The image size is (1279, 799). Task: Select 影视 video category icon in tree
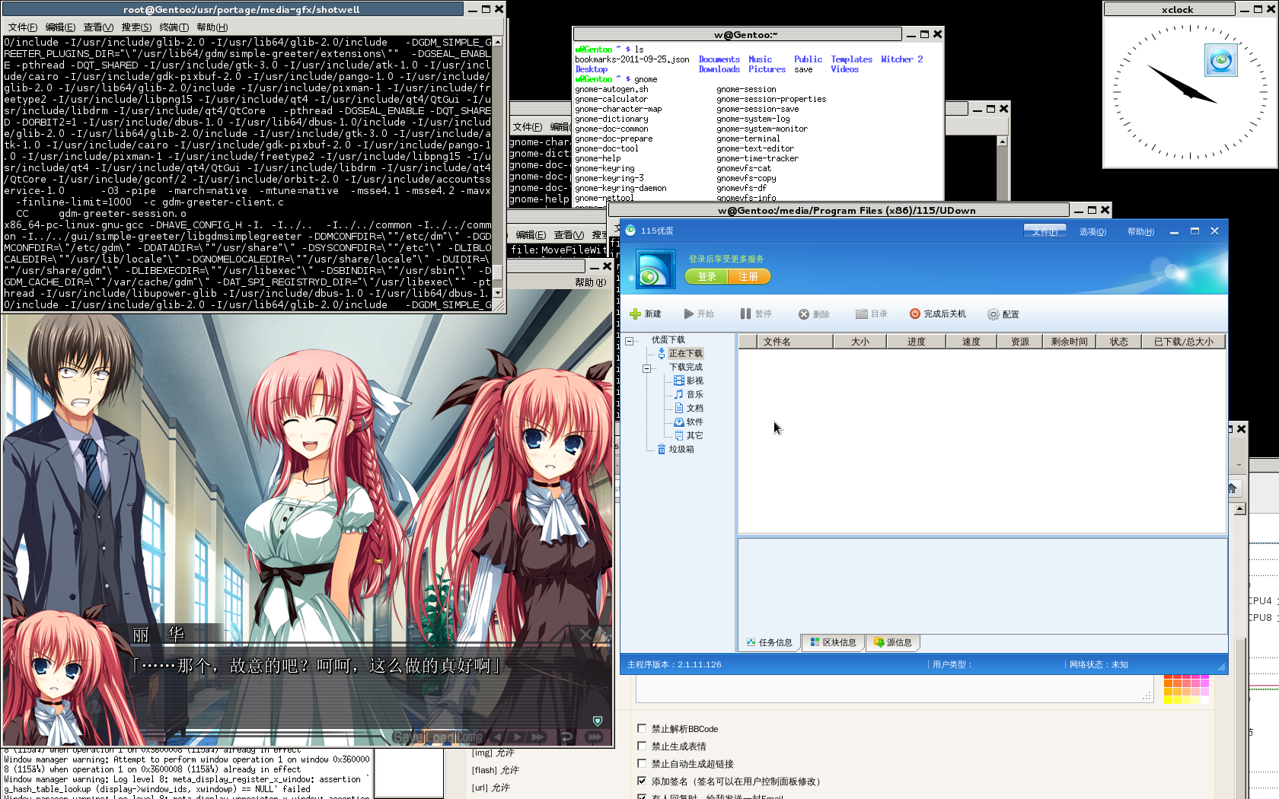(x=679, y=380)
